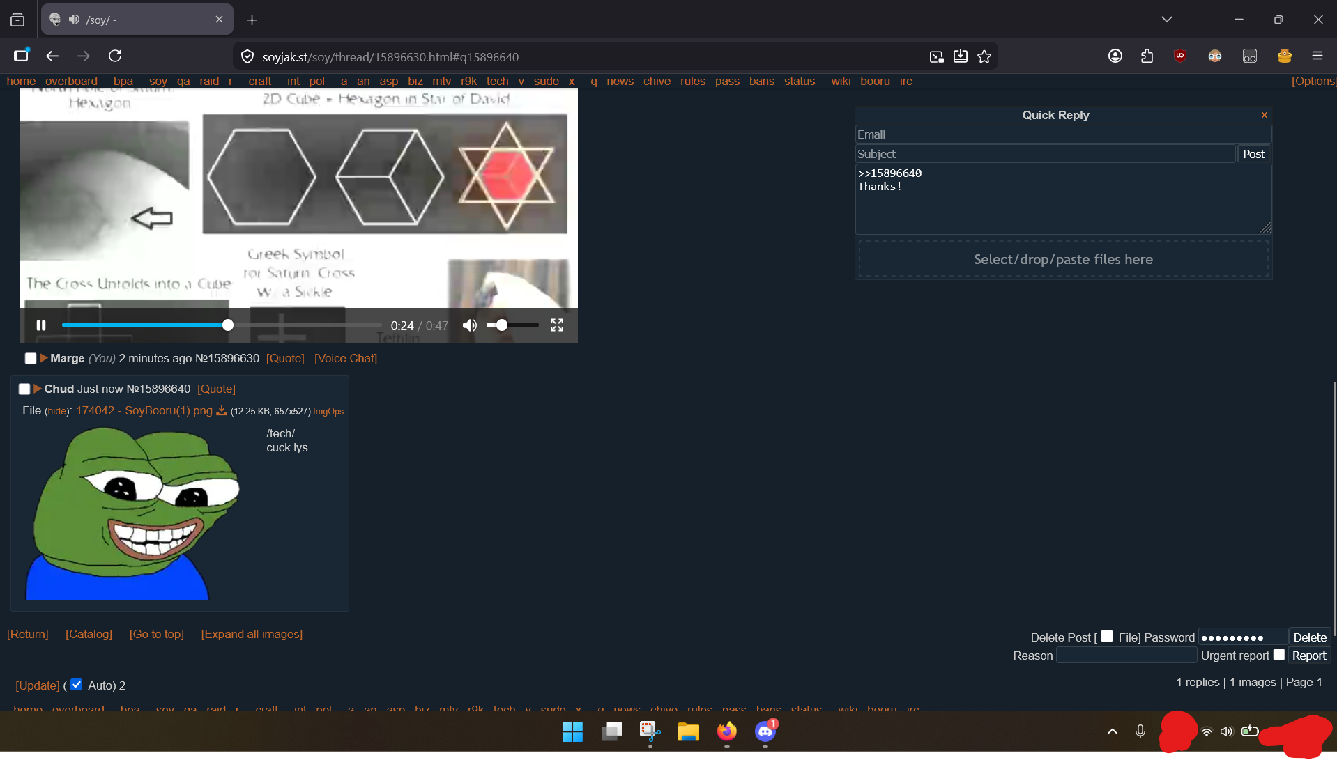Open the Voice Chat link

(346, 358)
